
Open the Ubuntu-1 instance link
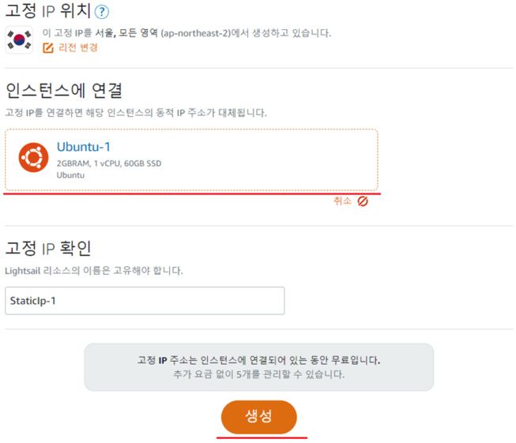coord(84,147)
